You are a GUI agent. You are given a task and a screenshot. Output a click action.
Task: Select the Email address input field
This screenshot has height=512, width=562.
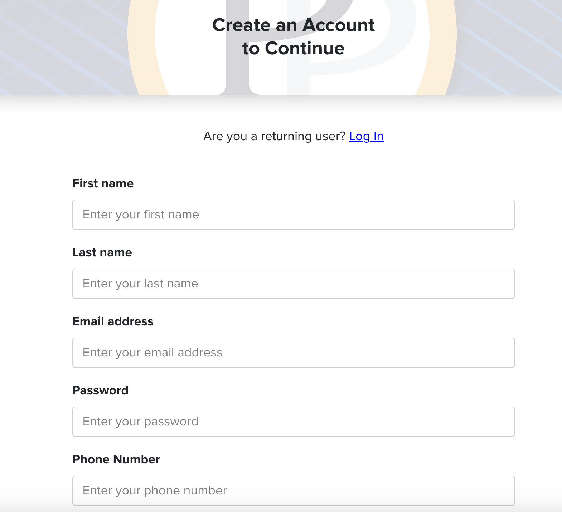tap(294, 353)
